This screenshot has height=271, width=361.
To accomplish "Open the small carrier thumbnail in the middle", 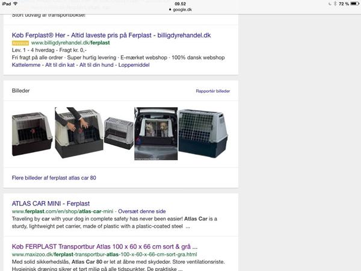I will (119, 133).
